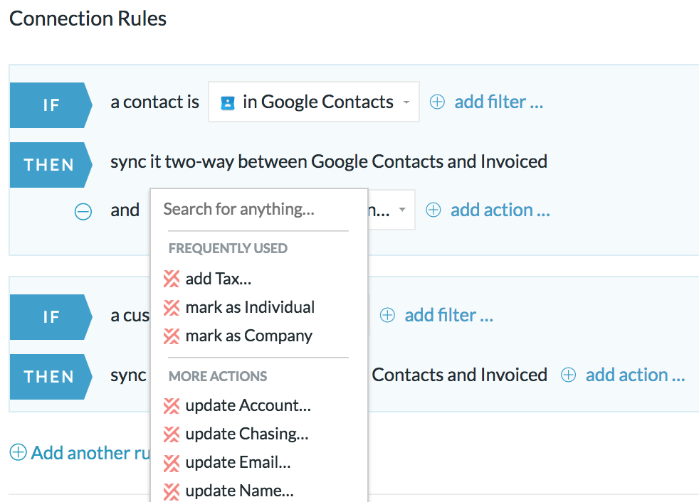This screenshot has width=699, height=502.
Task: Remove the 'and' action with minus icon
Action: [x=83, y=211]
